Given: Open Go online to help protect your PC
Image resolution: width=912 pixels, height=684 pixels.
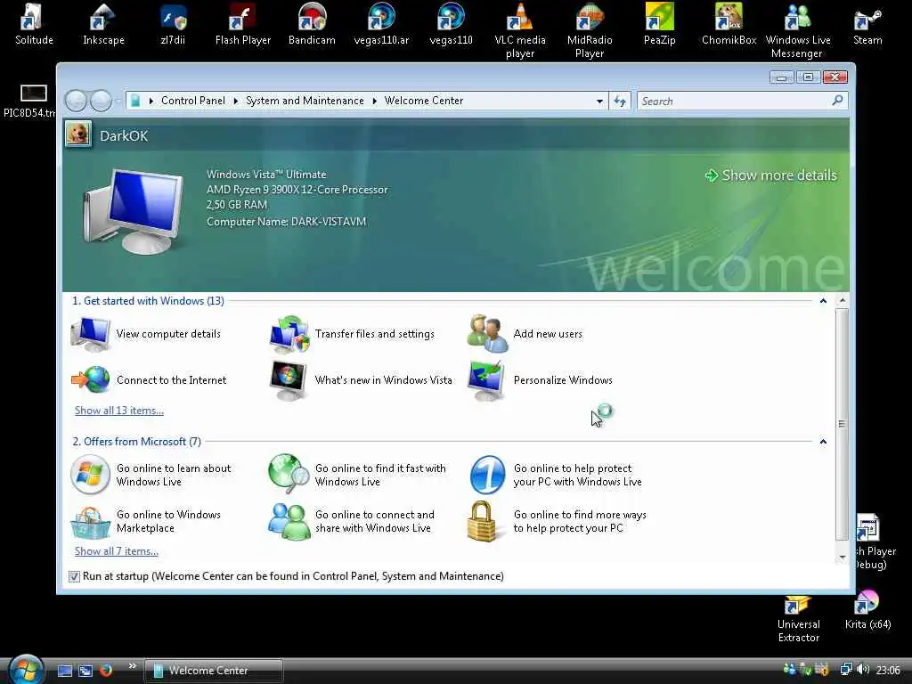Looking at the screenshot, I should pyautogui.click(x=555, y=475).
